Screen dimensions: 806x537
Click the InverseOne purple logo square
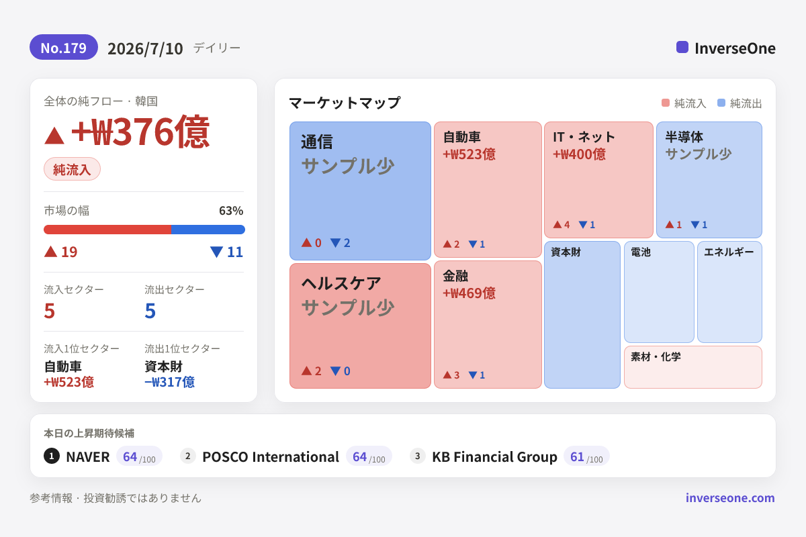(x=682, y=47)
